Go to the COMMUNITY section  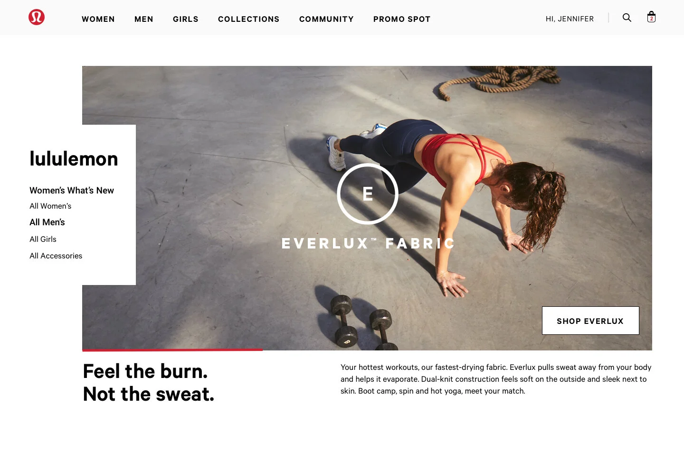pyautogui.click(x=326, y=19)
